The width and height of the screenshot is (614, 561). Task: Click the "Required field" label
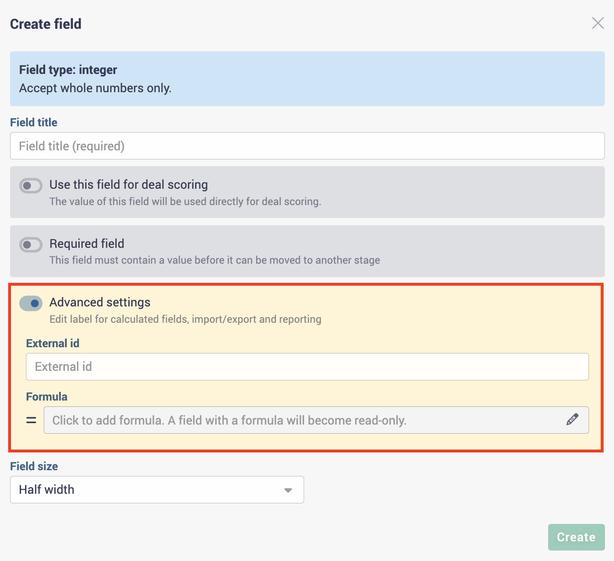(x=87, y=244)
